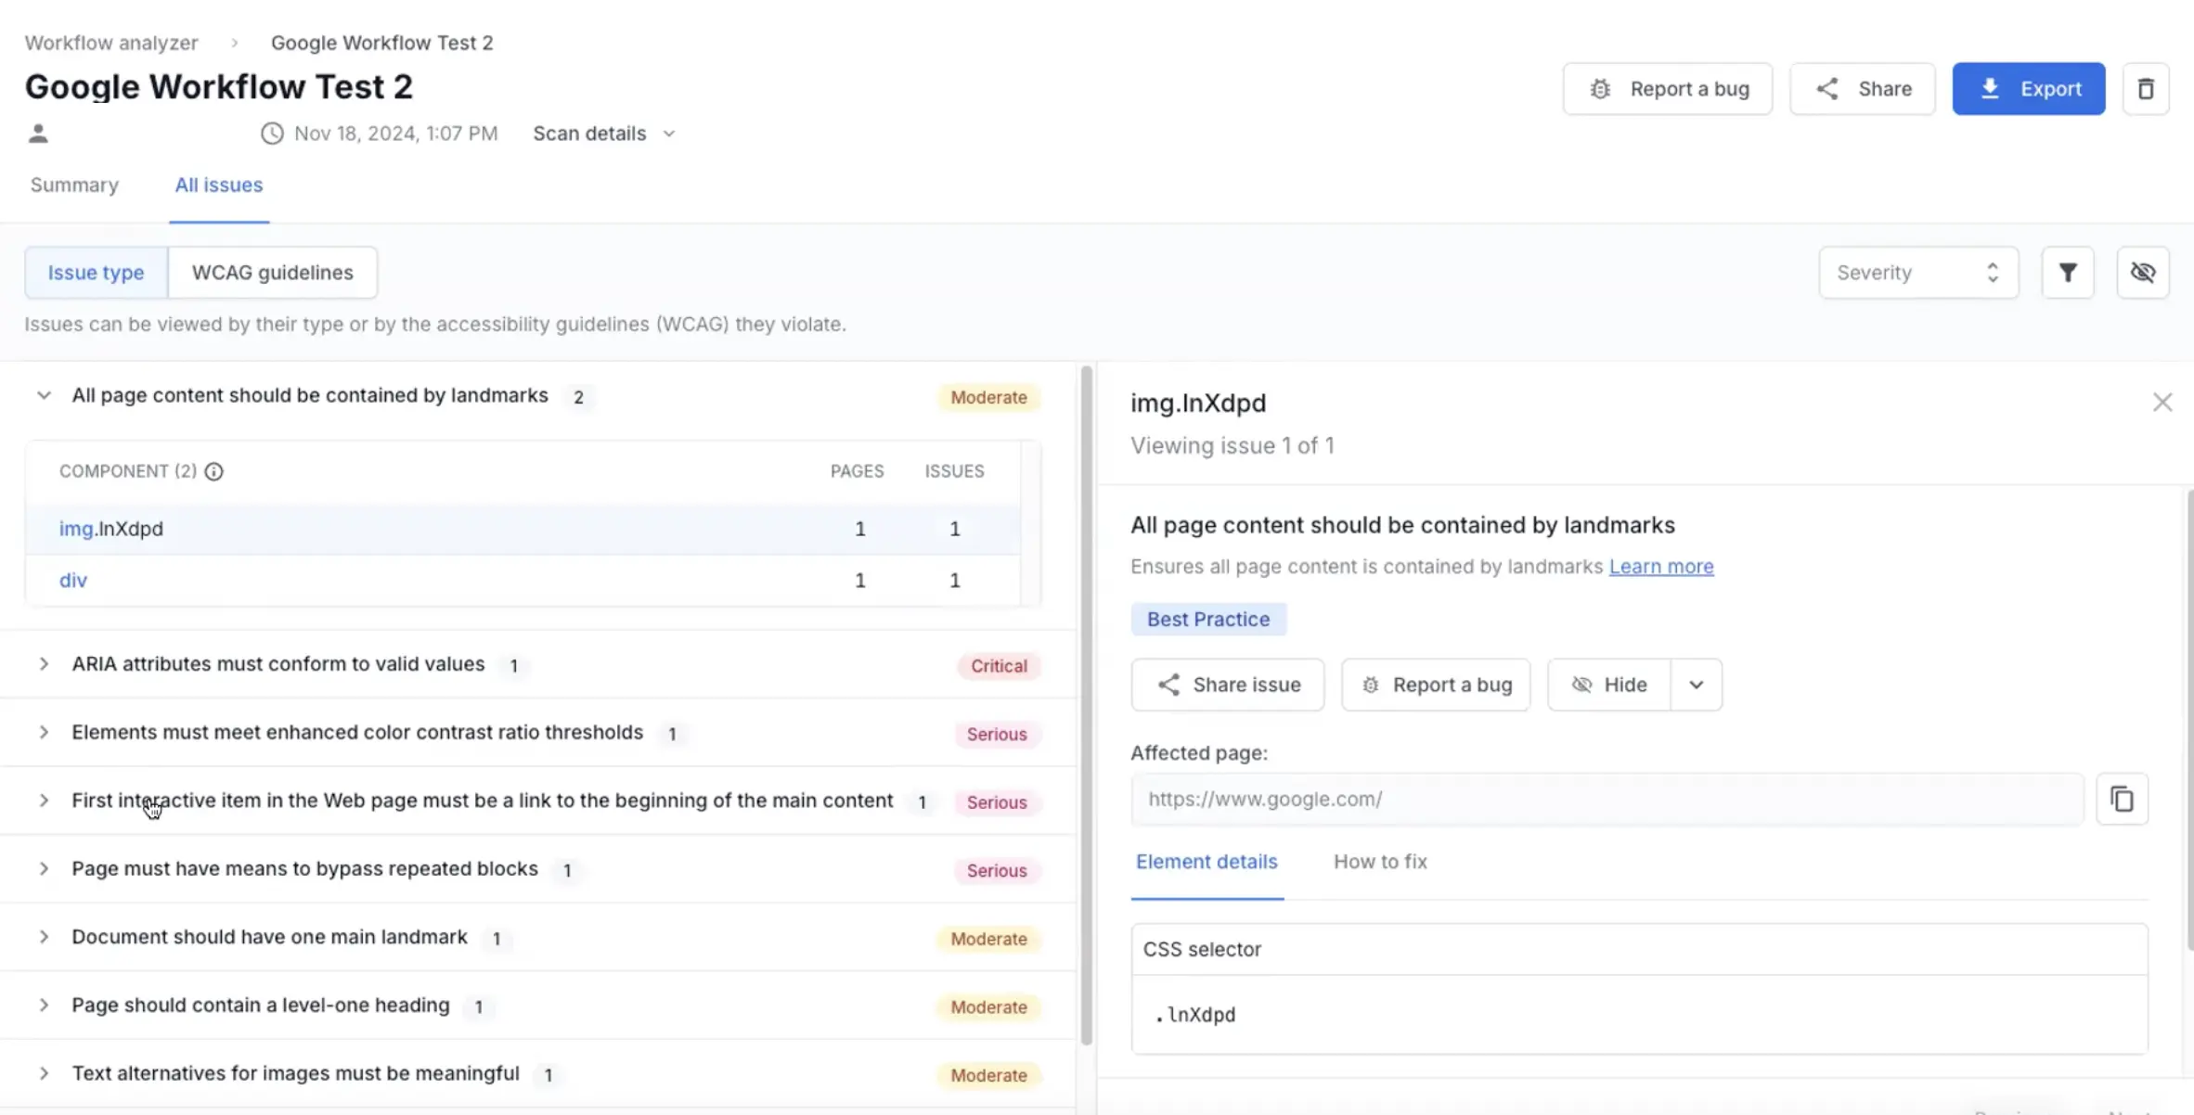Expand Scan details dropdown
This screenshot has height=1115, width=2194.
point(603,134)
